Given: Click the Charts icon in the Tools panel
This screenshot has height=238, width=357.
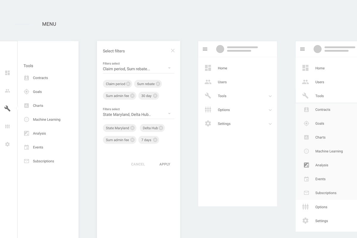Looking at the screenshot, I should (x=26, y=106).
